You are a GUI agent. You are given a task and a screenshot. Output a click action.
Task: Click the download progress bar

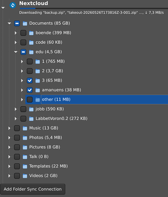tap(94, 8)
